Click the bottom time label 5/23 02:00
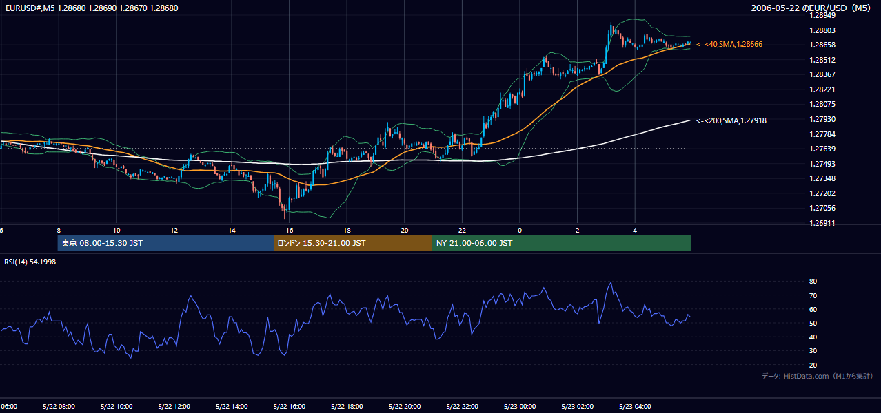 click(578, 406)
